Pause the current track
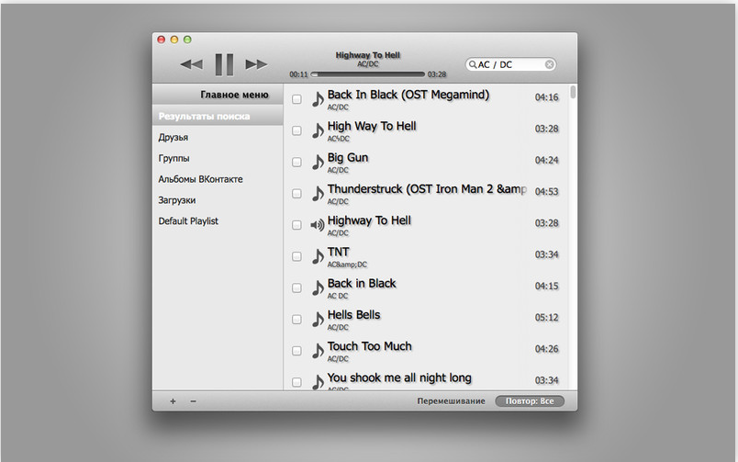Screen dimensions: 738x462 point(224,64)
